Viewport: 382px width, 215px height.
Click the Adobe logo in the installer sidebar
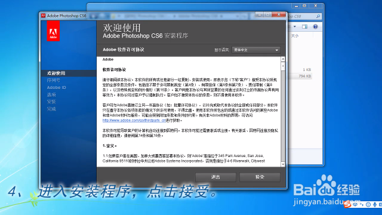coord(53,31)
